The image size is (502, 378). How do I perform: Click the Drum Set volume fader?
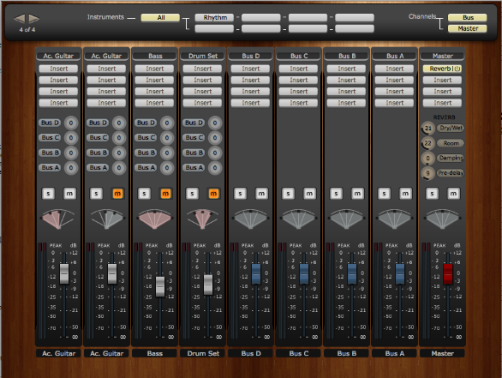208,285
